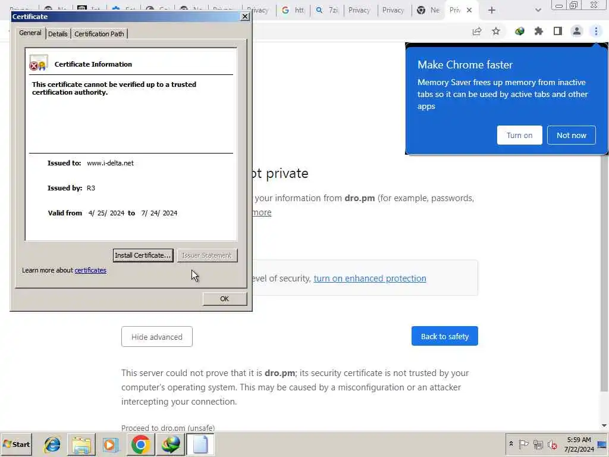Switch to the '7zi' search tab
The height and width of the screenshot is (457, 609).
tap(327, 10)
